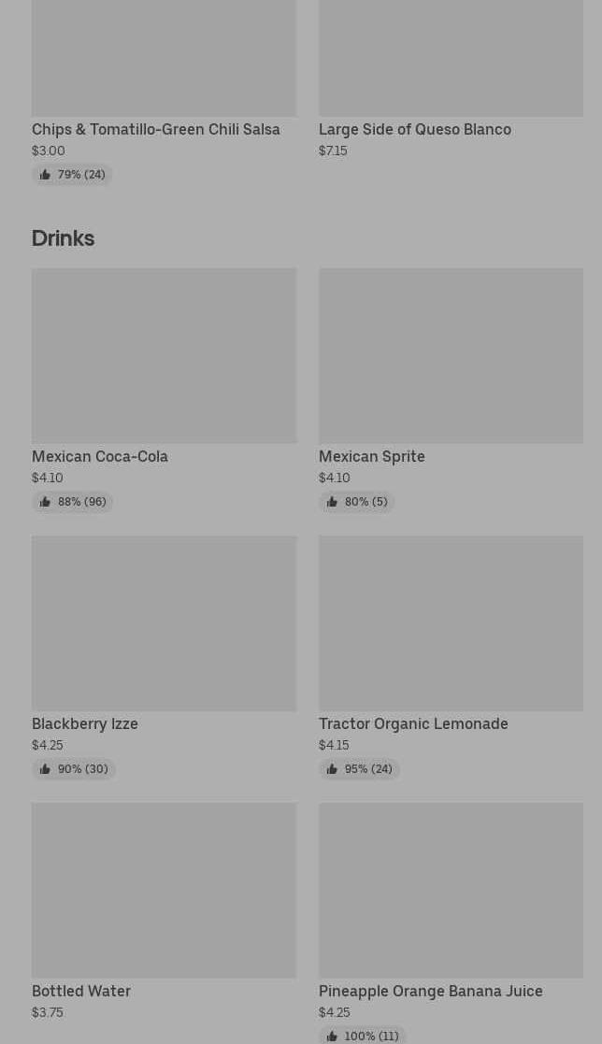The height and width of the screenshot is (1044, 602).
Task: Click thumbs-up icon under Chips & Tomatillo-Green Chili Salsa
Action: click(45, 175)
